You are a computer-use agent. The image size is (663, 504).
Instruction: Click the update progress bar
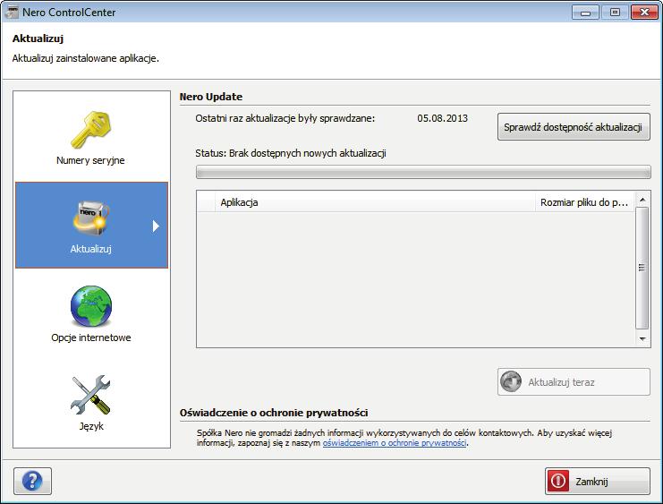tap(423, 172)
